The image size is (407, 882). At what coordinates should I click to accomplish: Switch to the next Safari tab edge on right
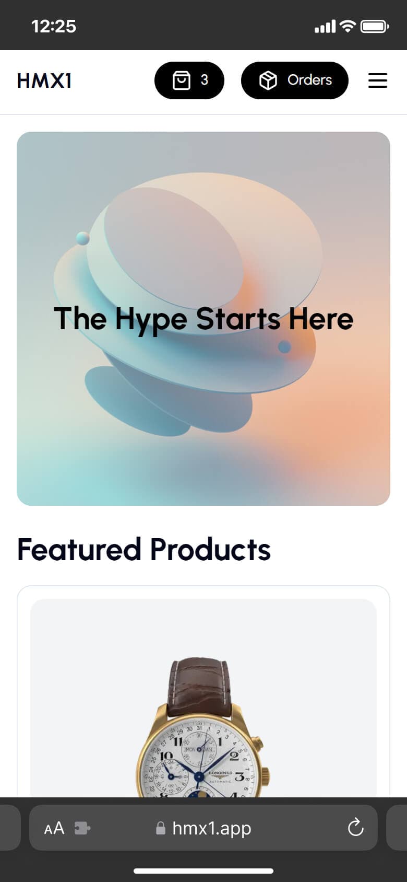point(397,828)
